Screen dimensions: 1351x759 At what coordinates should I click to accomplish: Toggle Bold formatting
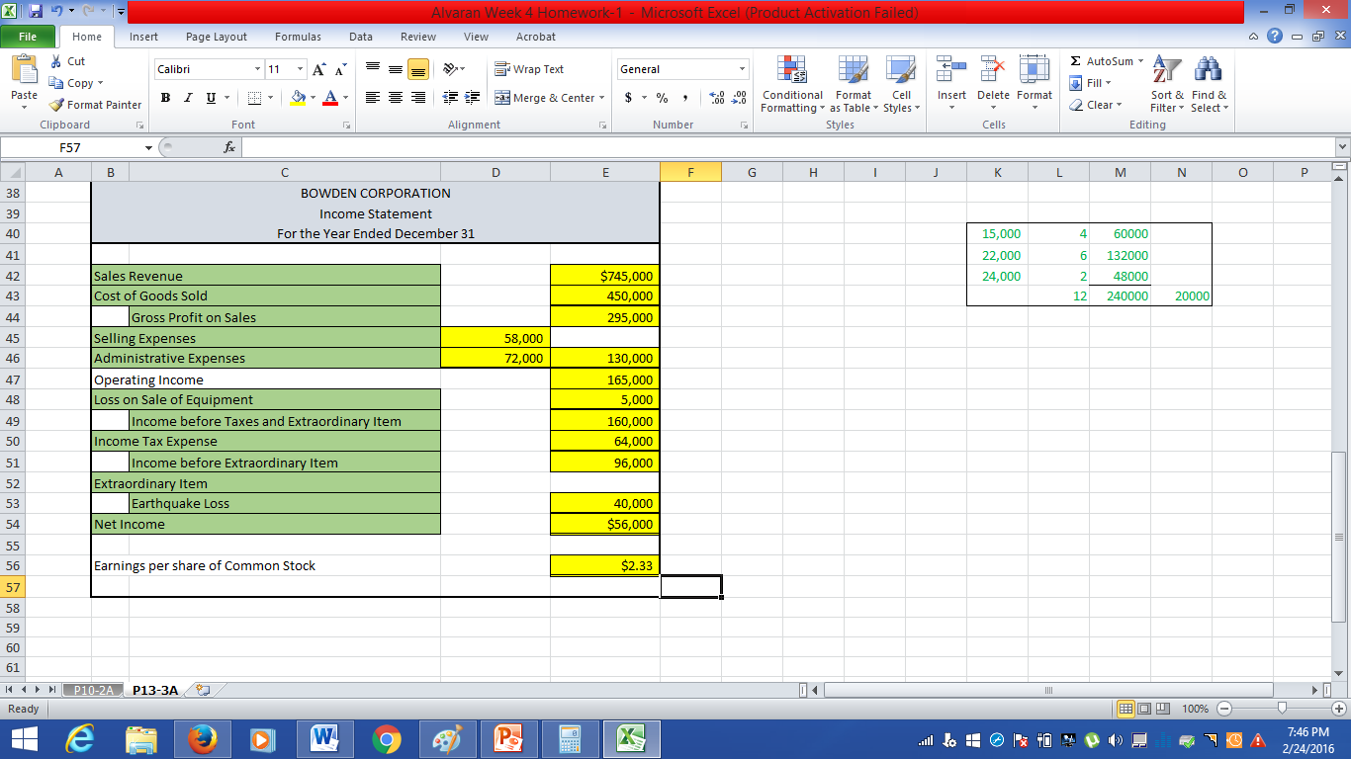[165, 98]
